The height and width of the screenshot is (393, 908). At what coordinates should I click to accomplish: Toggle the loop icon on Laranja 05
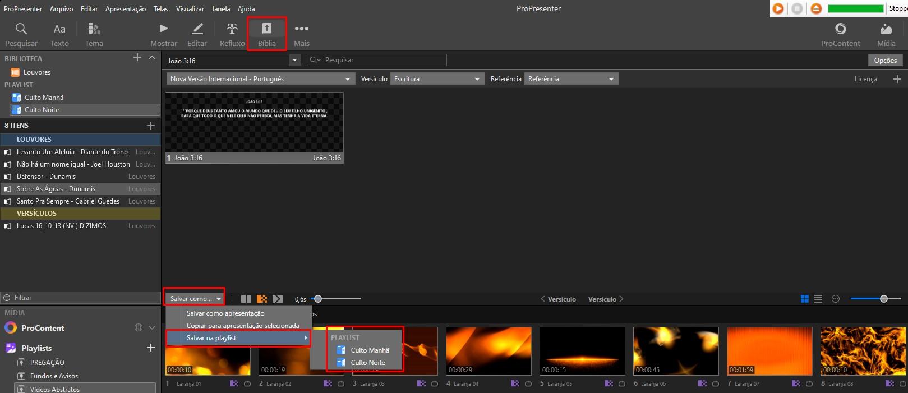coord(622,383)
